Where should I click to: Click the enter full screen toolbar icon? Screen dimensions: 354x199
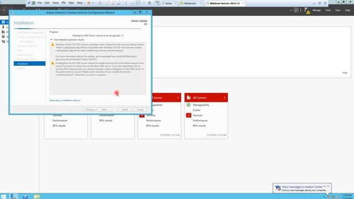click(x=138, y=3)
